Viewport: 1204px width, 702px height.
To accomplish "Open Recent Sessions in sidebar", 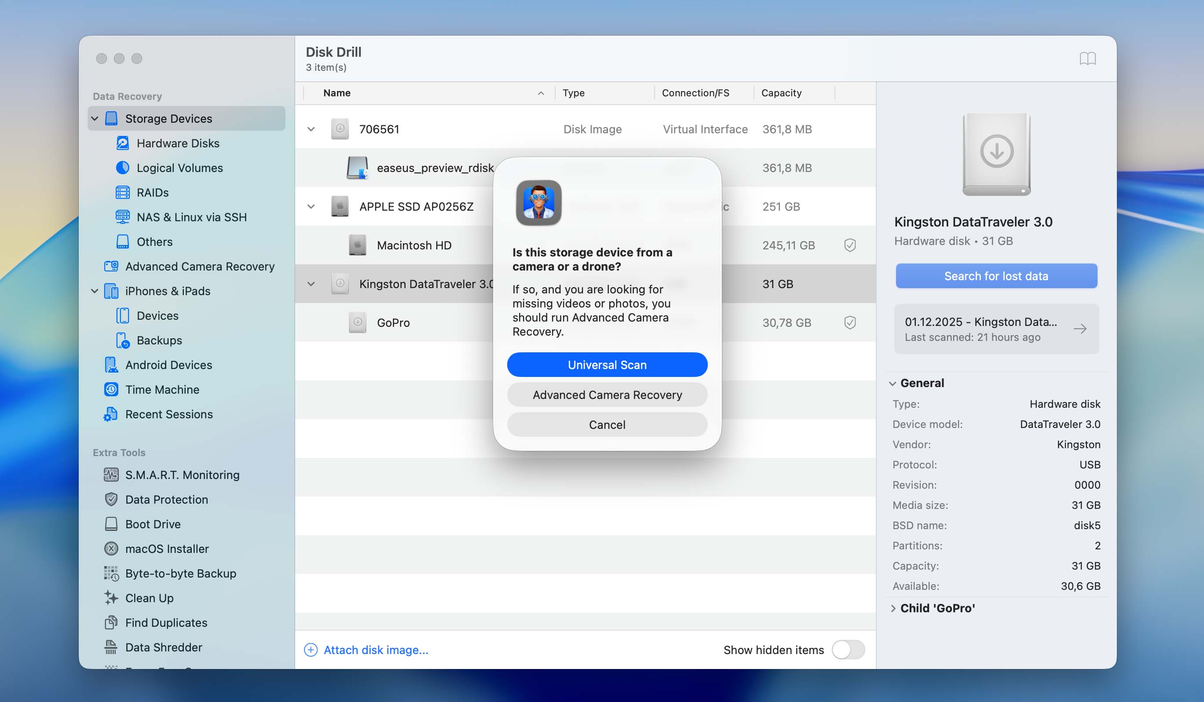I will (168, 414).
